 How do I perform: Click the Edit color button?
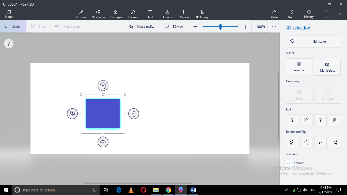point(313,41)
